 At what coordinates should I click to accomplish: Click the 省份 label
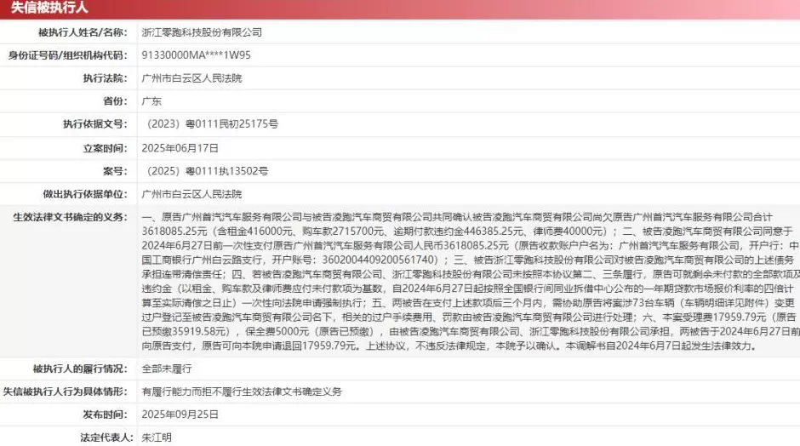[115, 101]
